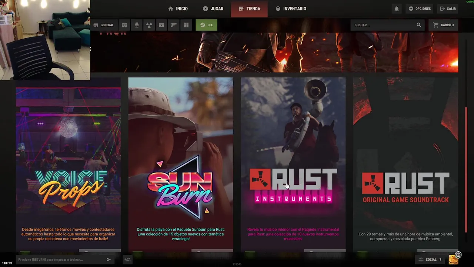Select the DLC category button

click(x=207, y=25)
